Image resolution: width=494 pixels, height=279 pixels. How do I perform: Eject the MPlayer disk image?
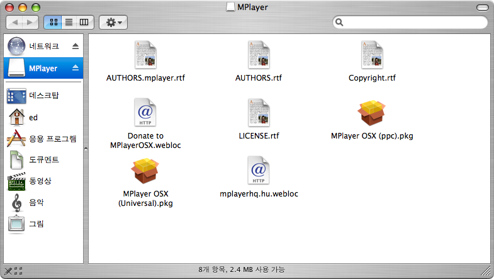[x=76, y=68]
